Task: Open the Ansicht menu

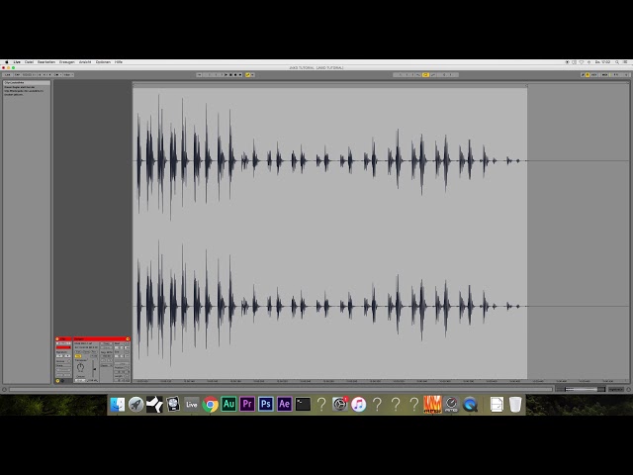Action: click(85, 62)
